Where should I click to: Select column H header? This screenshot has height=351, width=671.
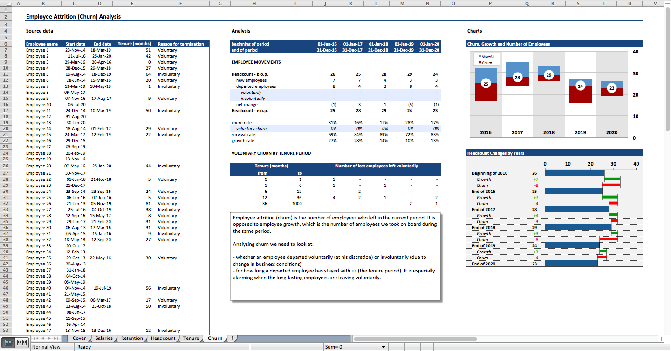pyautogui.click(x=254, y=3)
